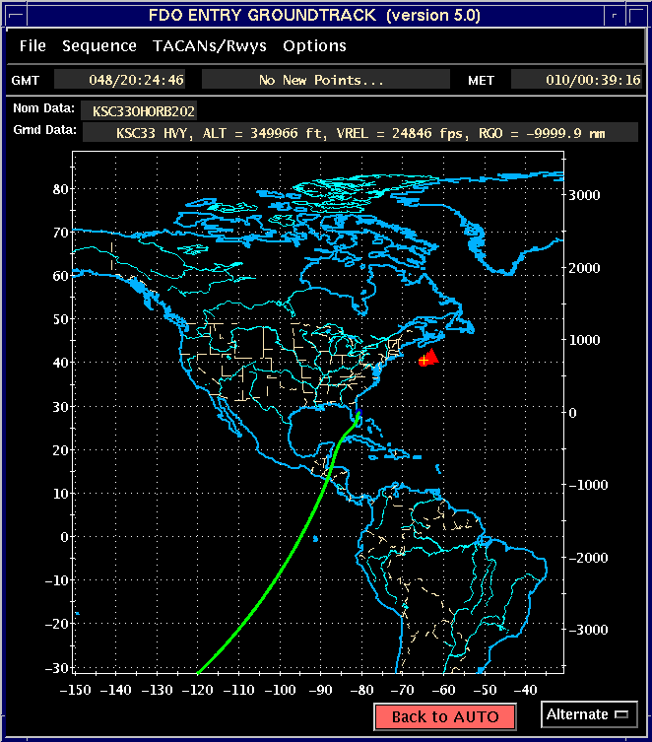Click the Back to AUTO button
Screen dimensions: 652x742
(445, 716)
